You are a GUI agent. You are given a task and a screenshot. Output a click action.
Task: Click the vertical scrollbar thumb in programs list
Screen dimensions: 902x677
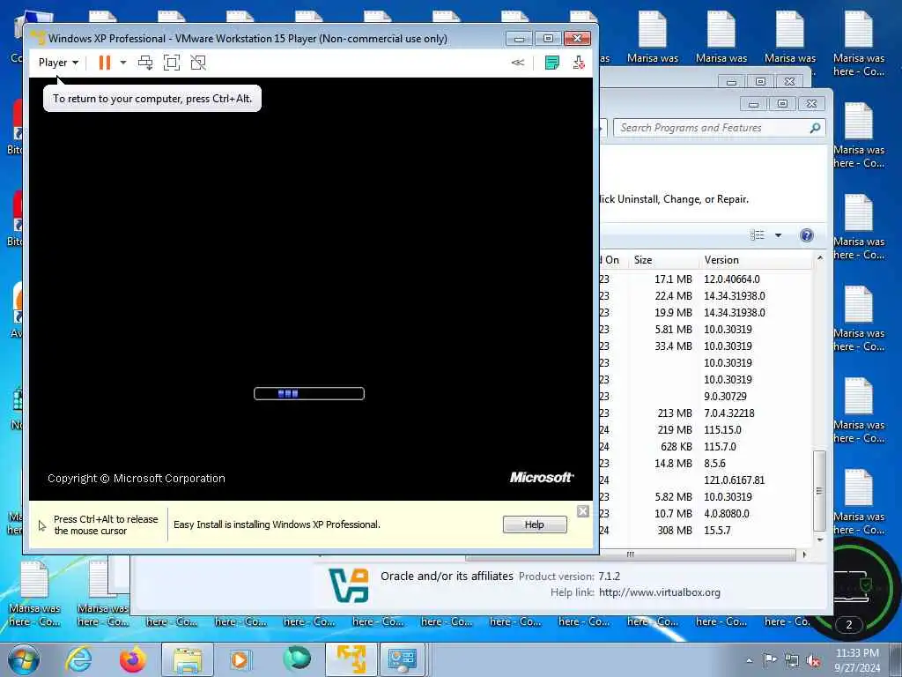[820, 490]
